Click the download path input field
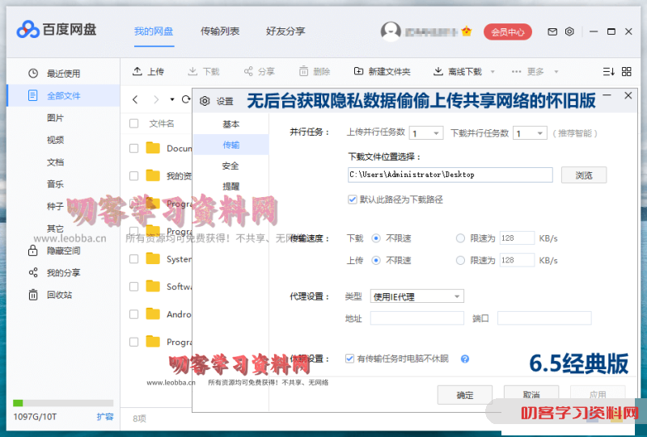 pyautogui.click(x=450, y=174)
